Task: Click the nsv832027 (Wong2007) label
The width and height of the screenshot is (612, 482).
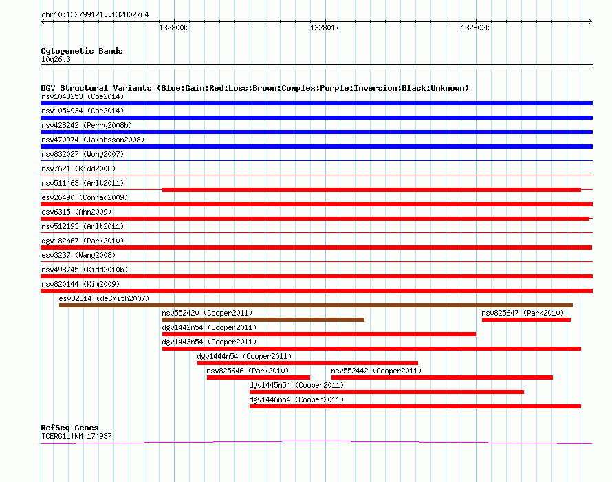Action: 83,154
